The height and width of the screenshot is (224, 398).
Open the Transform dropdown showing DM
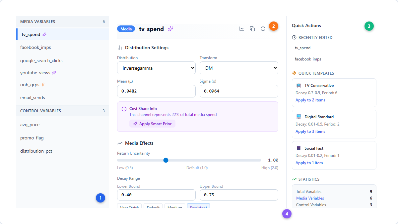tap(239, 68)
